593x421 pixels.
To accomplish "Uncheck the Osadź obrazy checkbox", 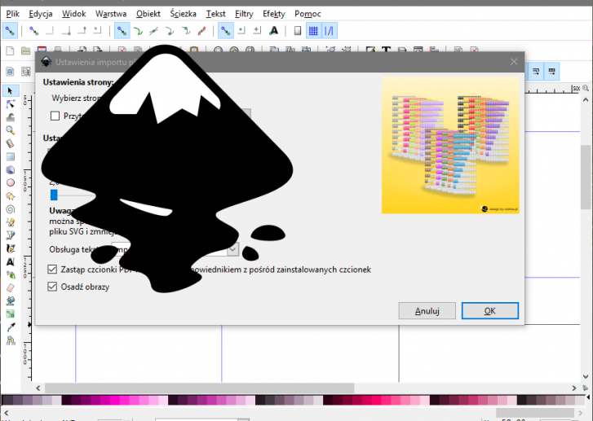I will [52, 287].
